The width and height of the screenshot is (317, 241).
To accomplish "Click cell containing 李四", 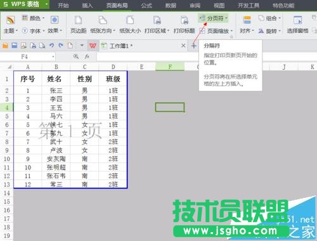I will [x=56, y=99].
